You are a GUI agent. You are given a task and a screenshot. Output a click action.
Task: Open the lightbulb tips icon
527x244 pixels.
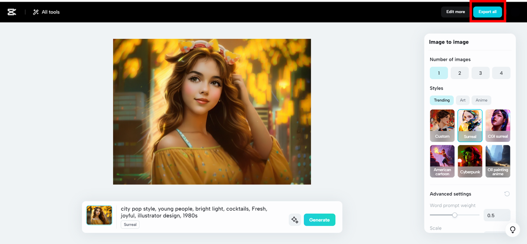(x=513, y=230)
